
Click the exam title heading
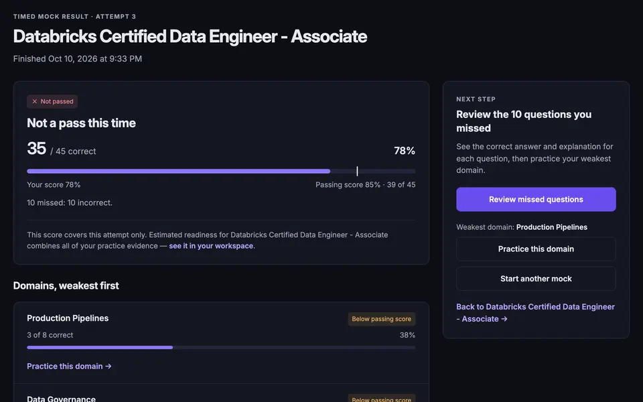click(190, 36)
